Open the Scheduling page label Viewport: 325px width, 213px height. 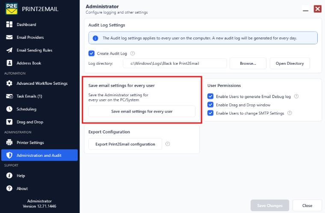pyautogui.click(x=27, y=109)
